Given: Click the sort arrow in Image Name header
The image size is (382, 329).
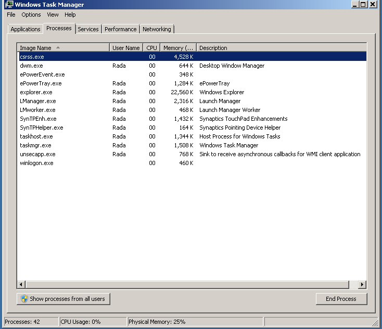Looking at the screenshot, I should point(58,47).
